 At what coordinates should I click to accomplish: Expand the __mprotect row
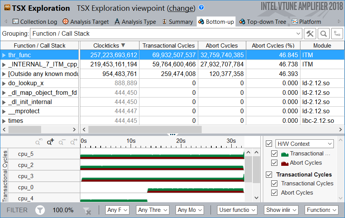(x=4, y=112)
